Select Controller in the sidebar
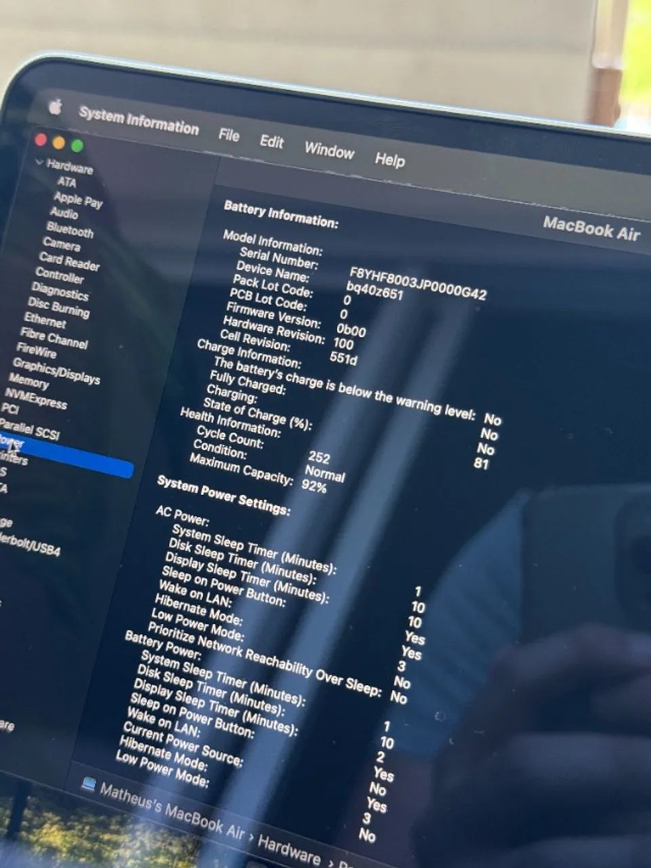Image resolution: width=651 pixels, height=868 pixels. [60, 275]
